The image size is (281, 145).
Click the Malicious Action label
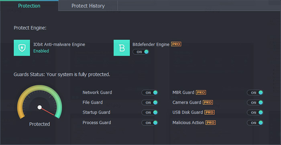(x=188, y=123)
